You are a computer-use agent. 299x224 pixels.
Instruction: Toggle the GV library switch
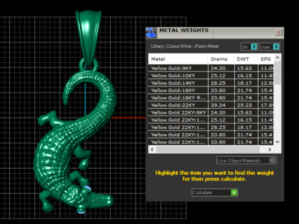[x=254, y=47]
